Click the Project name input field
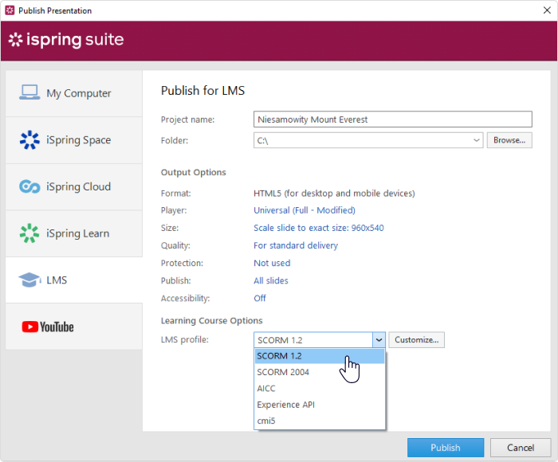This screenshot has height=462, width=558. pyautogui.click(x=393, y=119)
